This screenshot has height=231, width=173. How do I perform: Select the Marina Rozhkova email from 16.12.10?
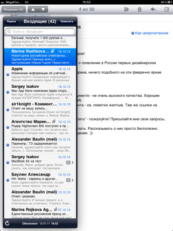point(40,57)
